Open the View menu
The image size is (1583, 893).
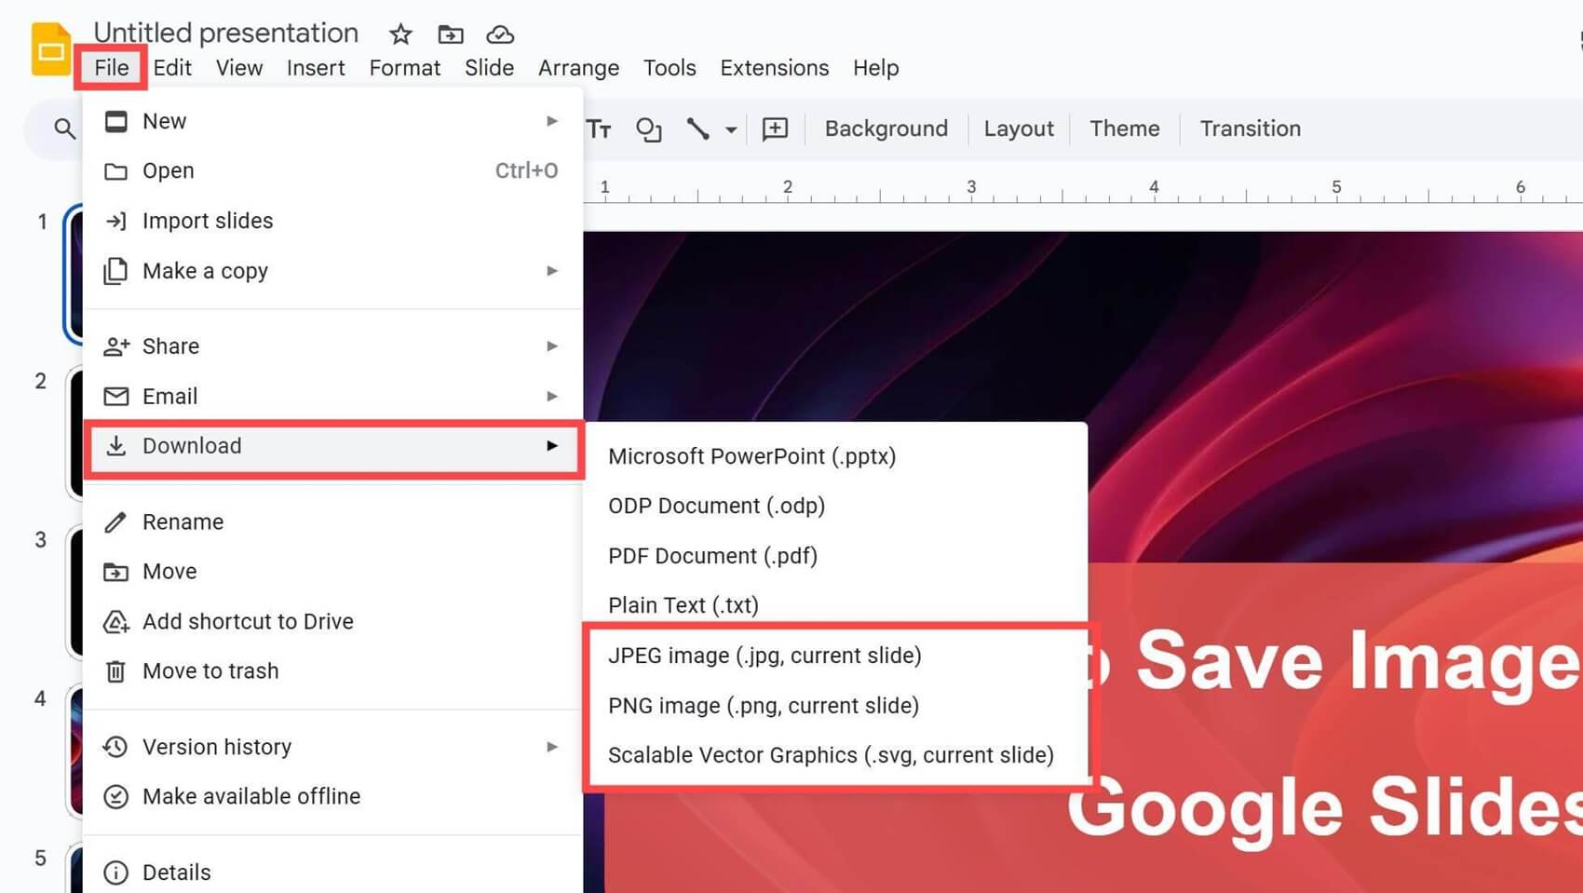click(239, 68)
